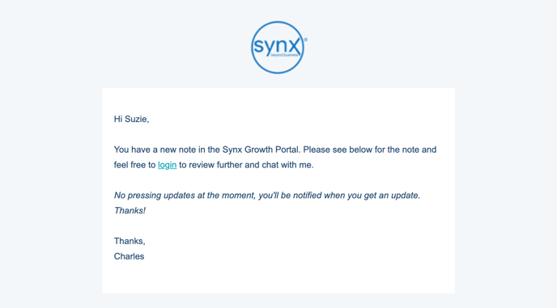Image resolution: width=557 pixels, height=308 pixels.
Task: Click the words 'when you get an update'
Action: click(372, 196)
